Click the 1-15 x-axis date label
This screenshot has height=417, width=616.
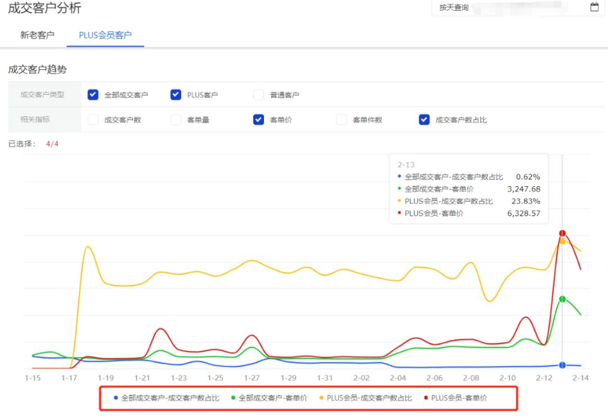click(33, 378)
